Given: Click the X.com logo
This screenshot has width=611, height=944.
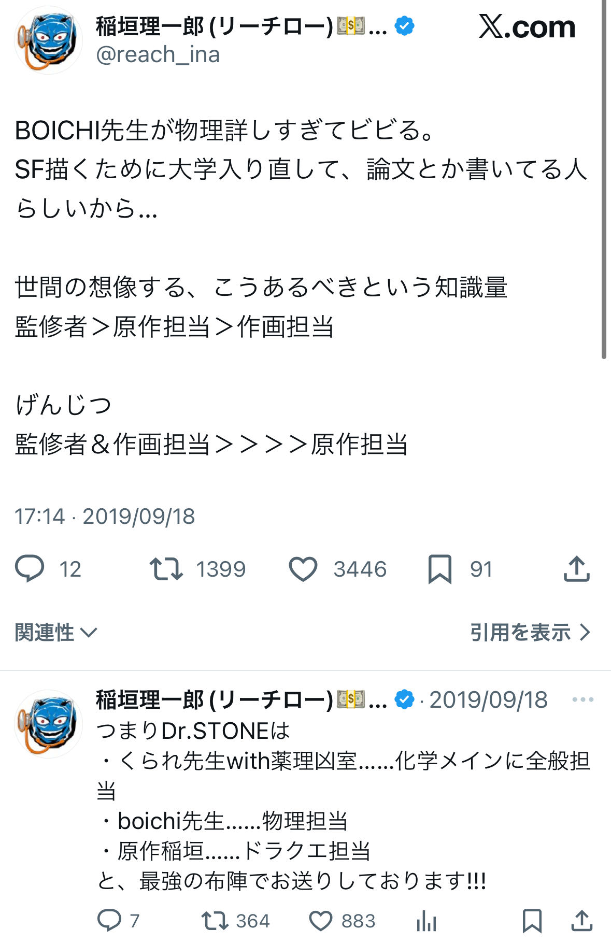Looking at the screenshot, I should pos(527,27).
